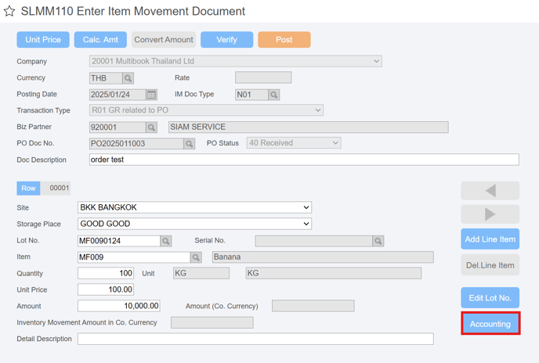
Task: Click into the Doc Description field
Action: tap(304, 160)
